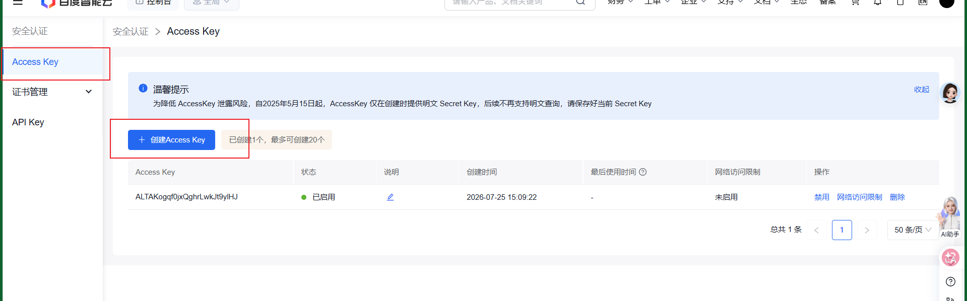Open the 50 条/页 page size dropdown
The image size is (967, 301).
[x=913, y=230]
